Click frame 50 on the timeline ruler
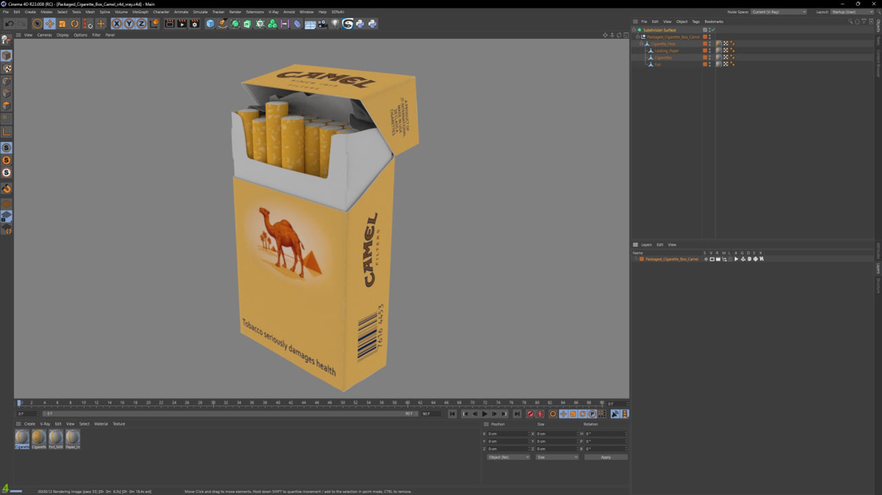The height and width of the screenshot is (495, 882). pos(343,403)
